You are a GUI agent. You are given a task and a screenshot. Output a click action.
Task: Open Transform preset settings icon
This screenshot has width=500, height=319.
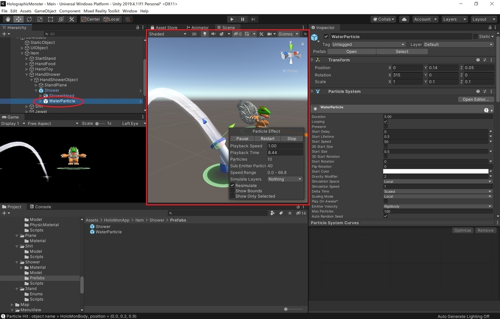485,60
